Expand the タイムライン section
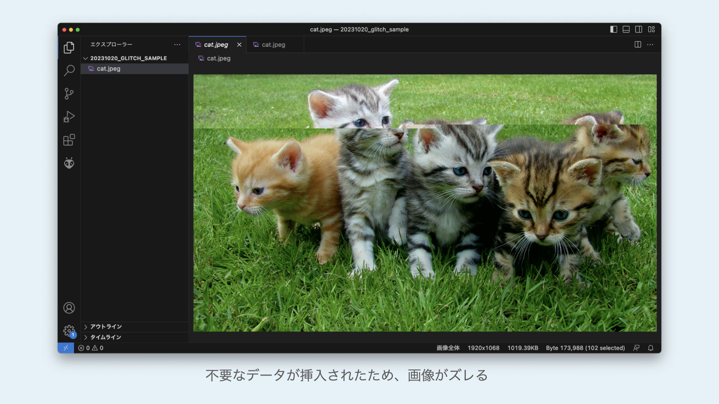Image resolution: width=719 pixels, height=404 pixels. 106,337
